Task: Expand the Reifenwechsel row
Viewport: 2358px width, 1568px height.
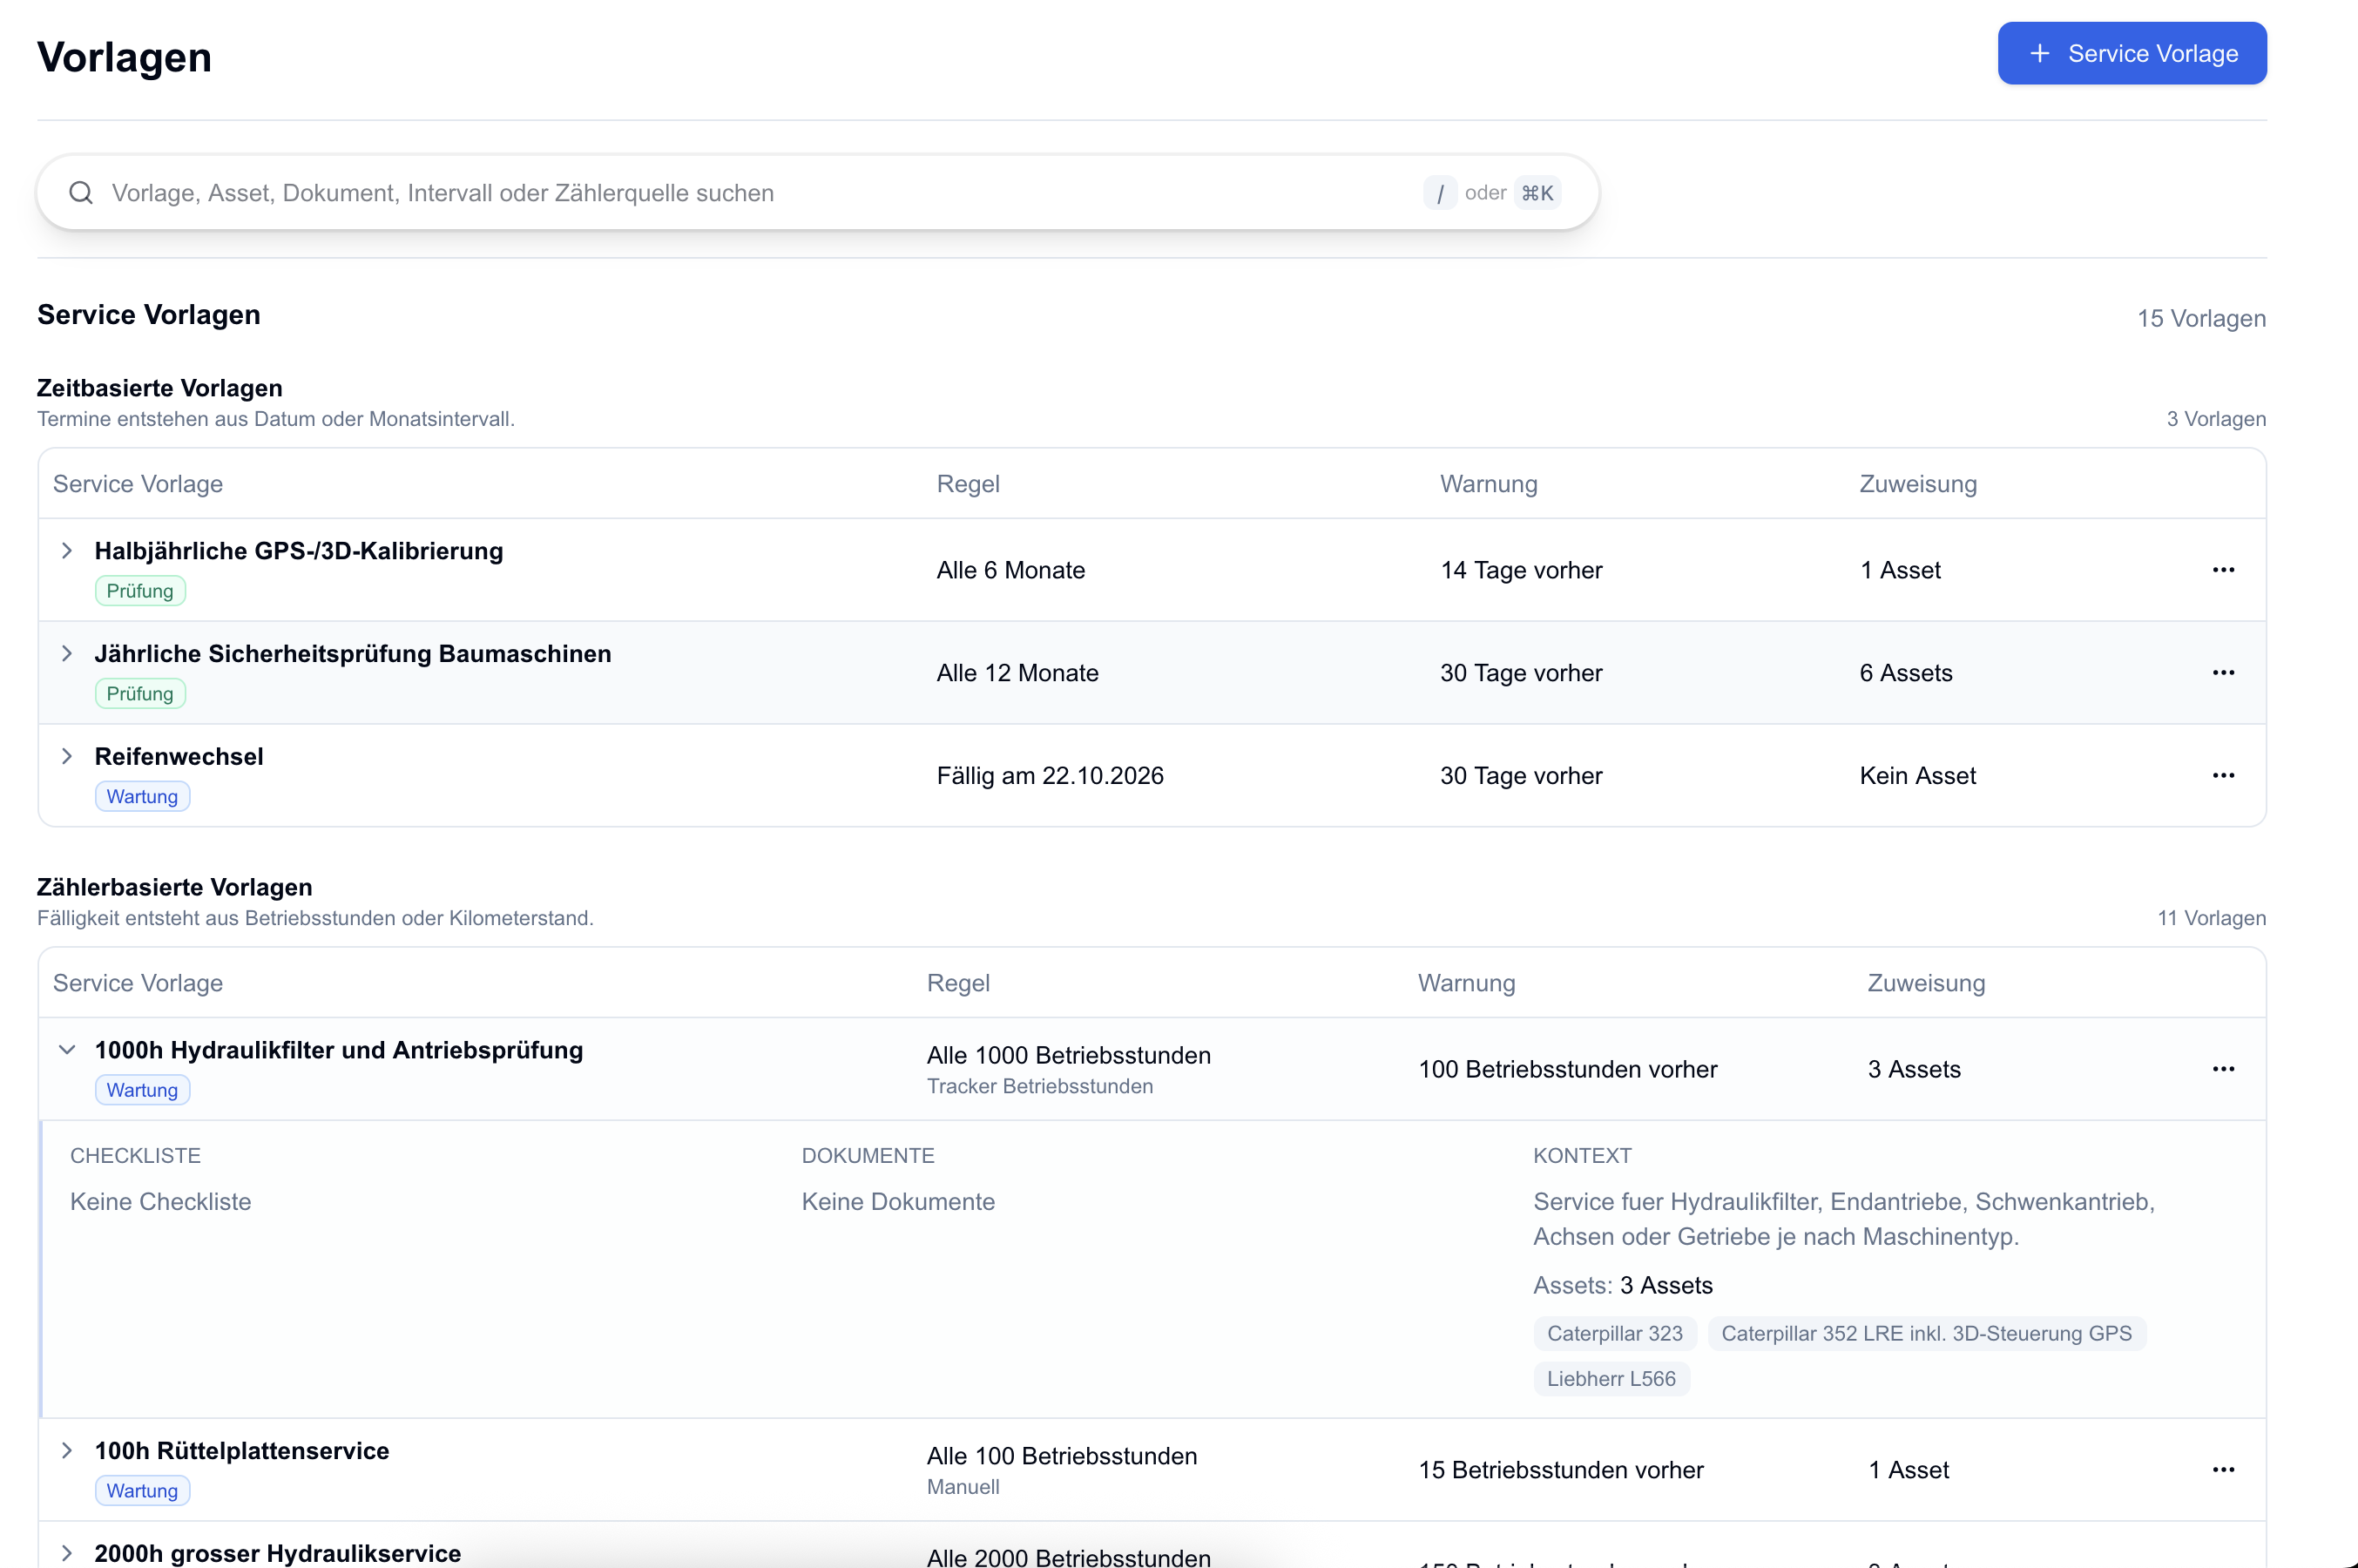Action: point(67,757)
